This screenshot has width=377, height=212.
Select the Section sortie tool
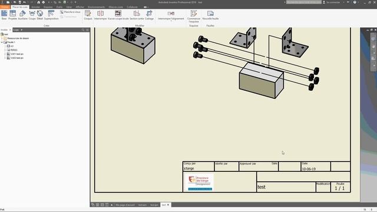click(137, 15)
